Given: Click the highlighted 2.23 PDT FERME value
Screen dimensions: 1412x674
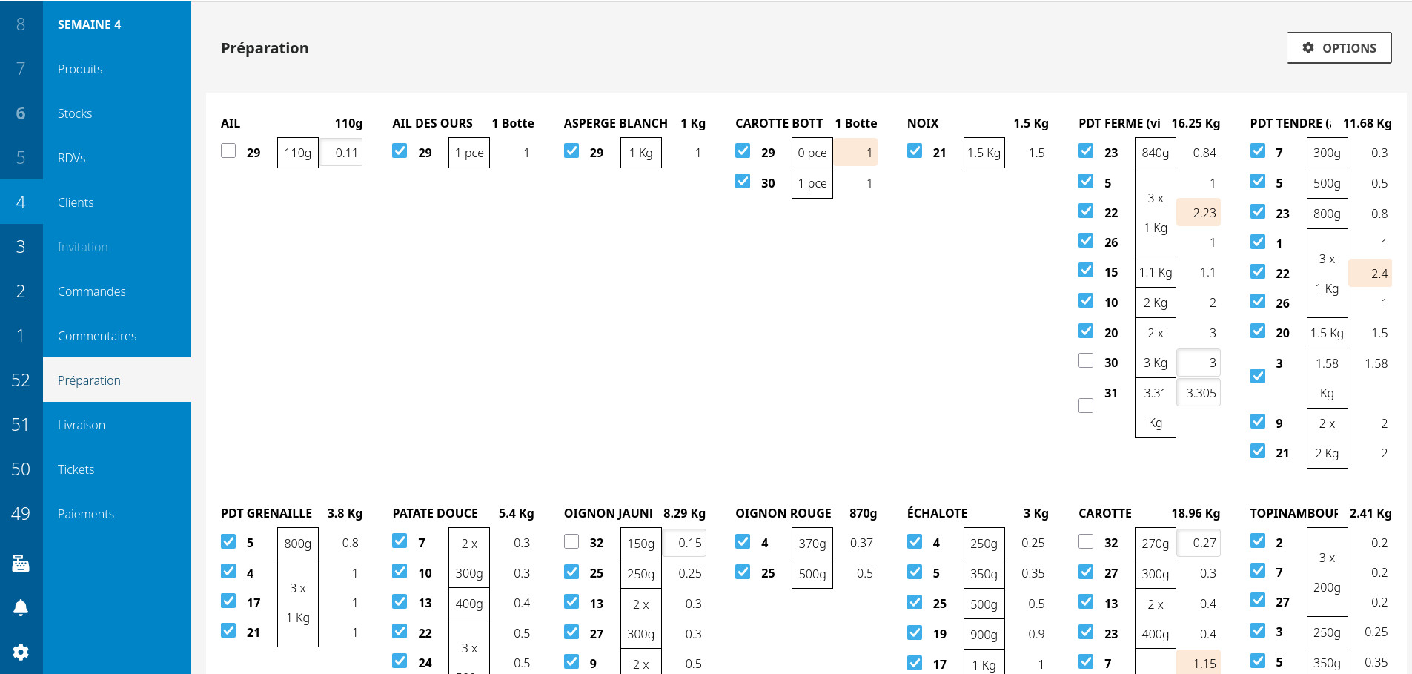Looking at the screenshot, I should point(1199,213).
